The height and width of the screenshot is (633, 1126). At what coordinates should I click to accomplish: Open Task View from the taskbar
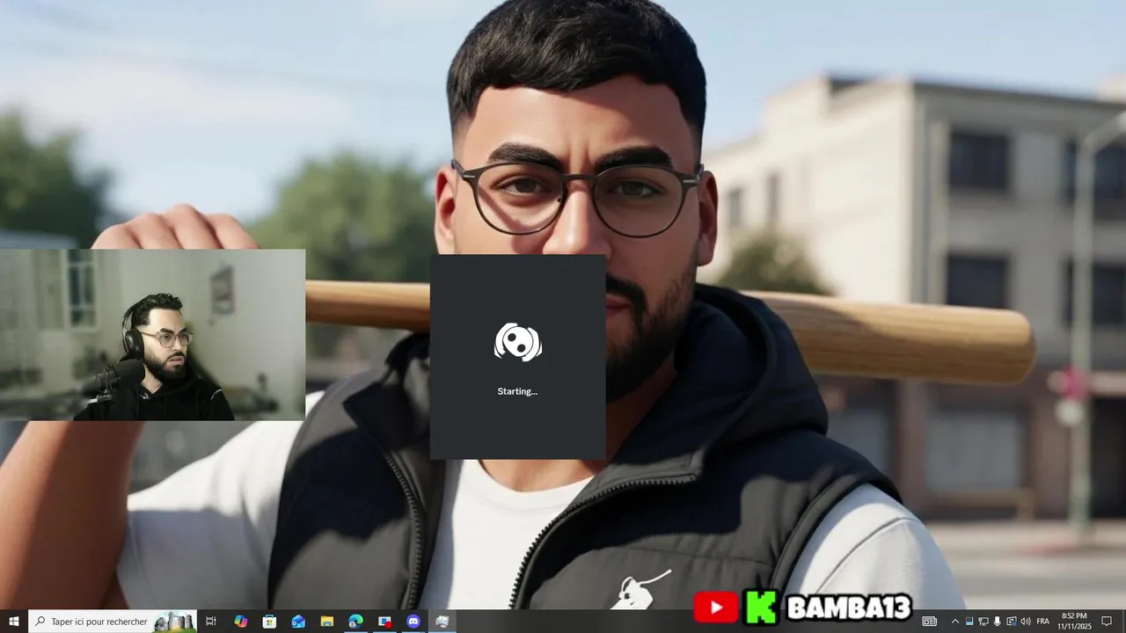[x=211, y=622]
